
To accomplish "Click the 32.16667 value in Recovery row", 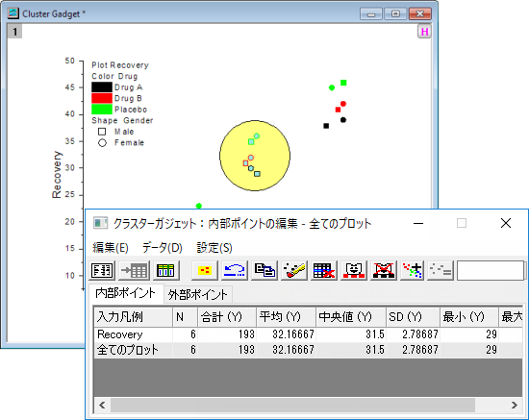I will [x=293, y=334].
